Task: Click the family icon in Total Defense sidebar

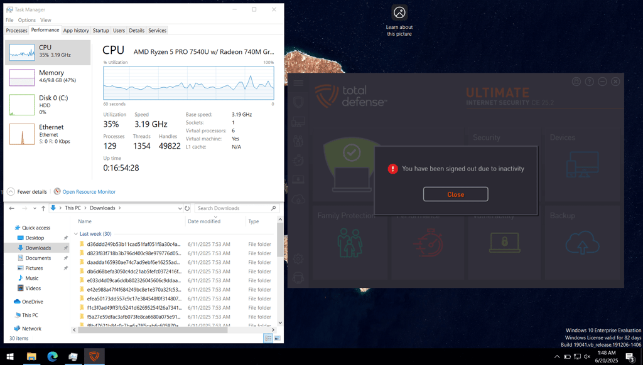Action: pos(298,140)
